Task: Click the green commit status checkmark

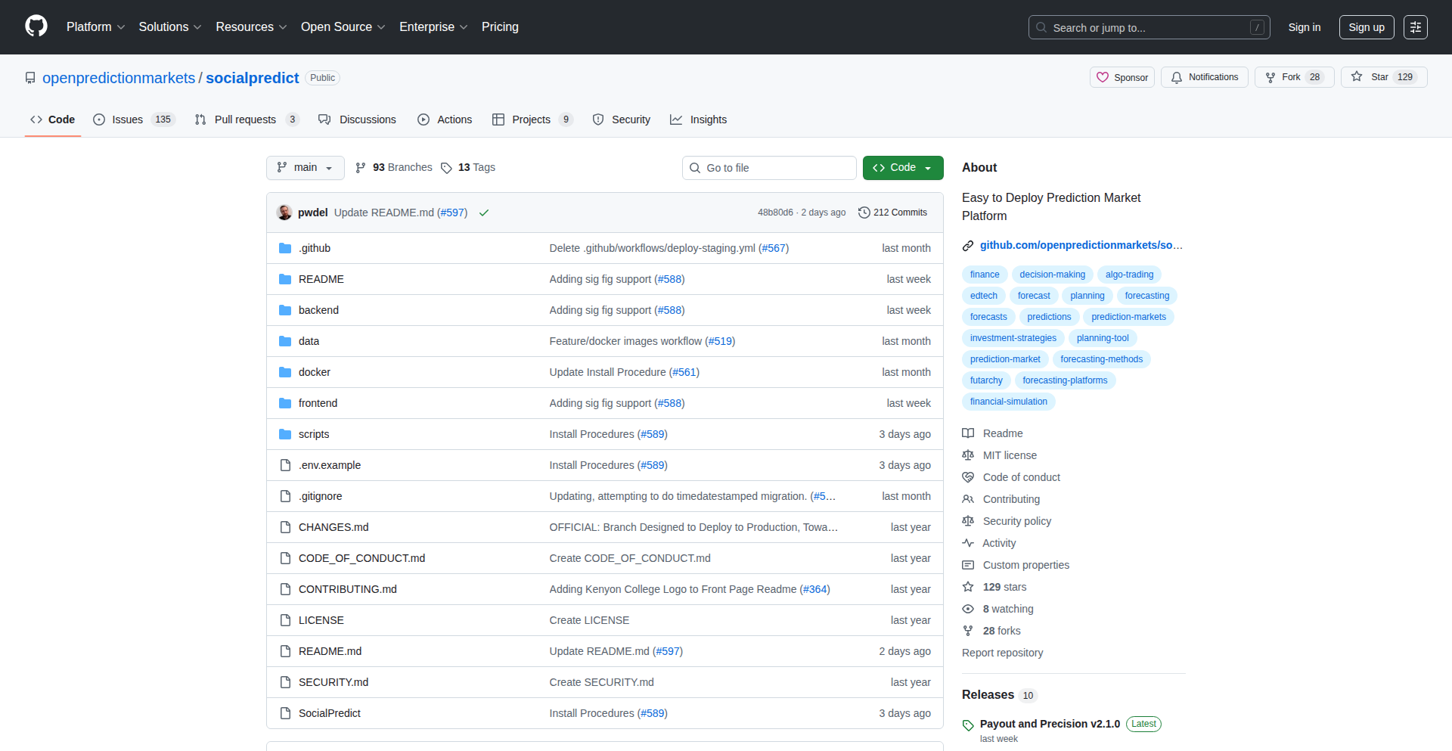Action: 484,213
